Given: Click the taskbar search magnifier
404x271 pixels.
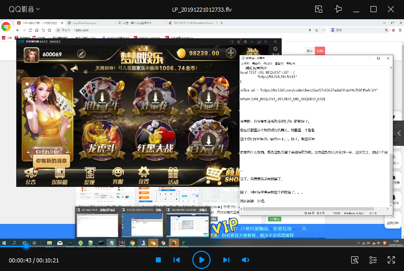Looking at the screenshot, I should [x=14, y=243].
